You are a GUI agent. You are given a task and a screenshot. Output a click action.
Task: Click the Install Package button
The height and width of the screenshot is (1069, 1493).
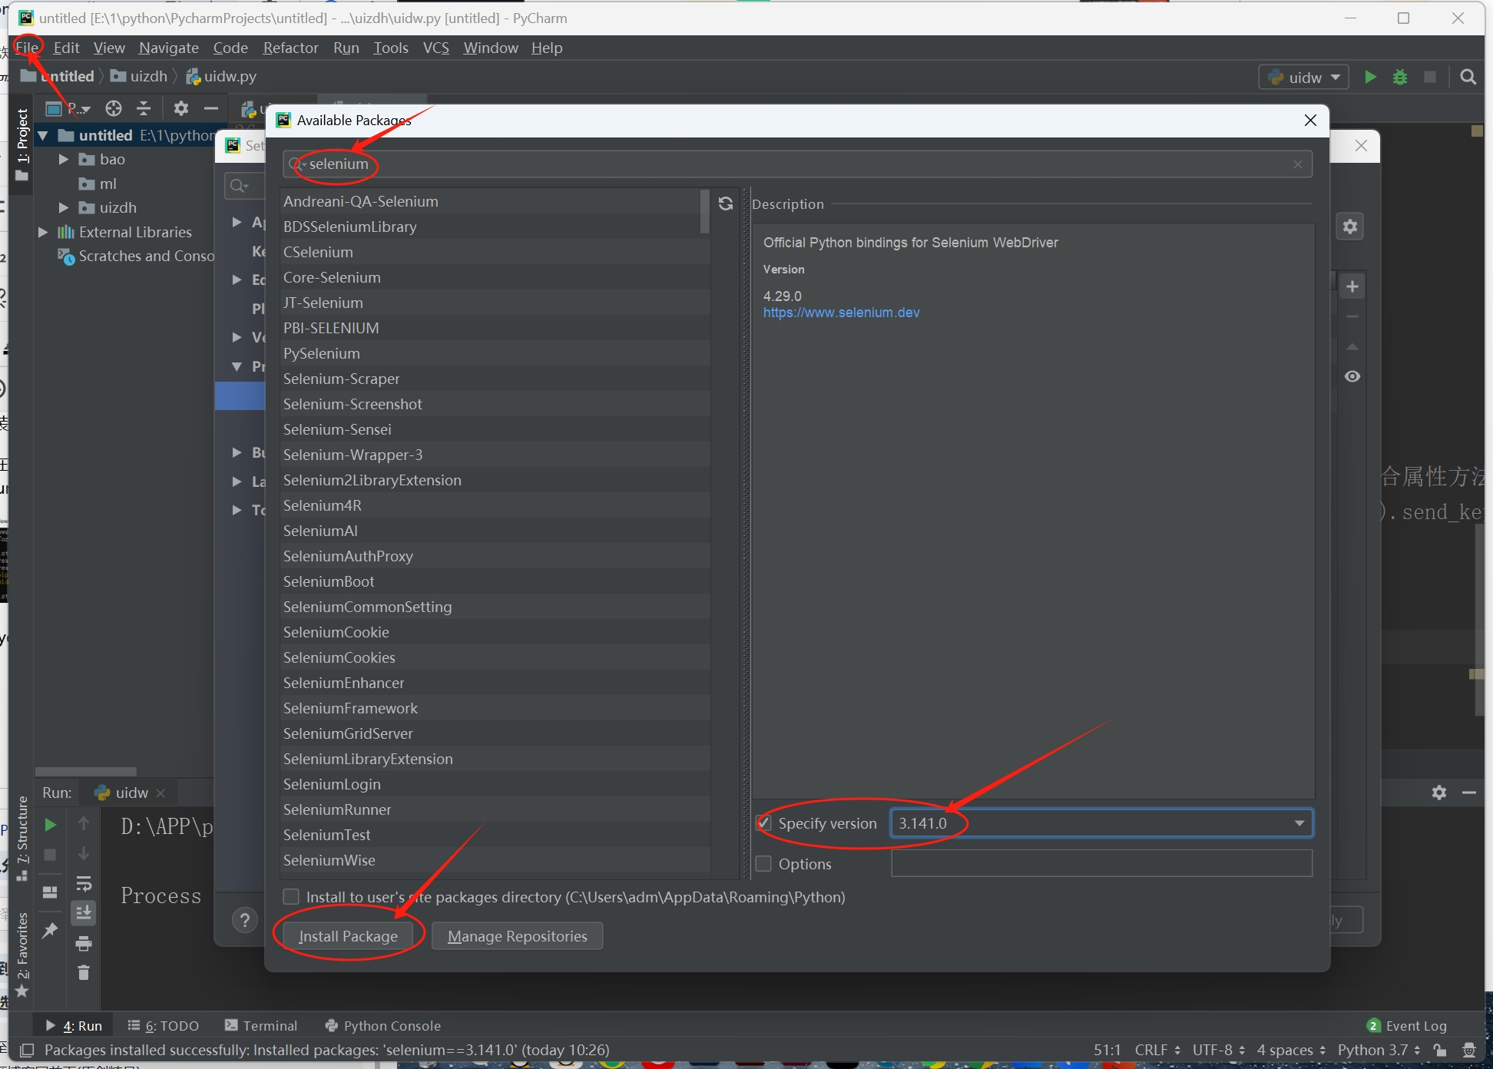[x=348, y=936]
